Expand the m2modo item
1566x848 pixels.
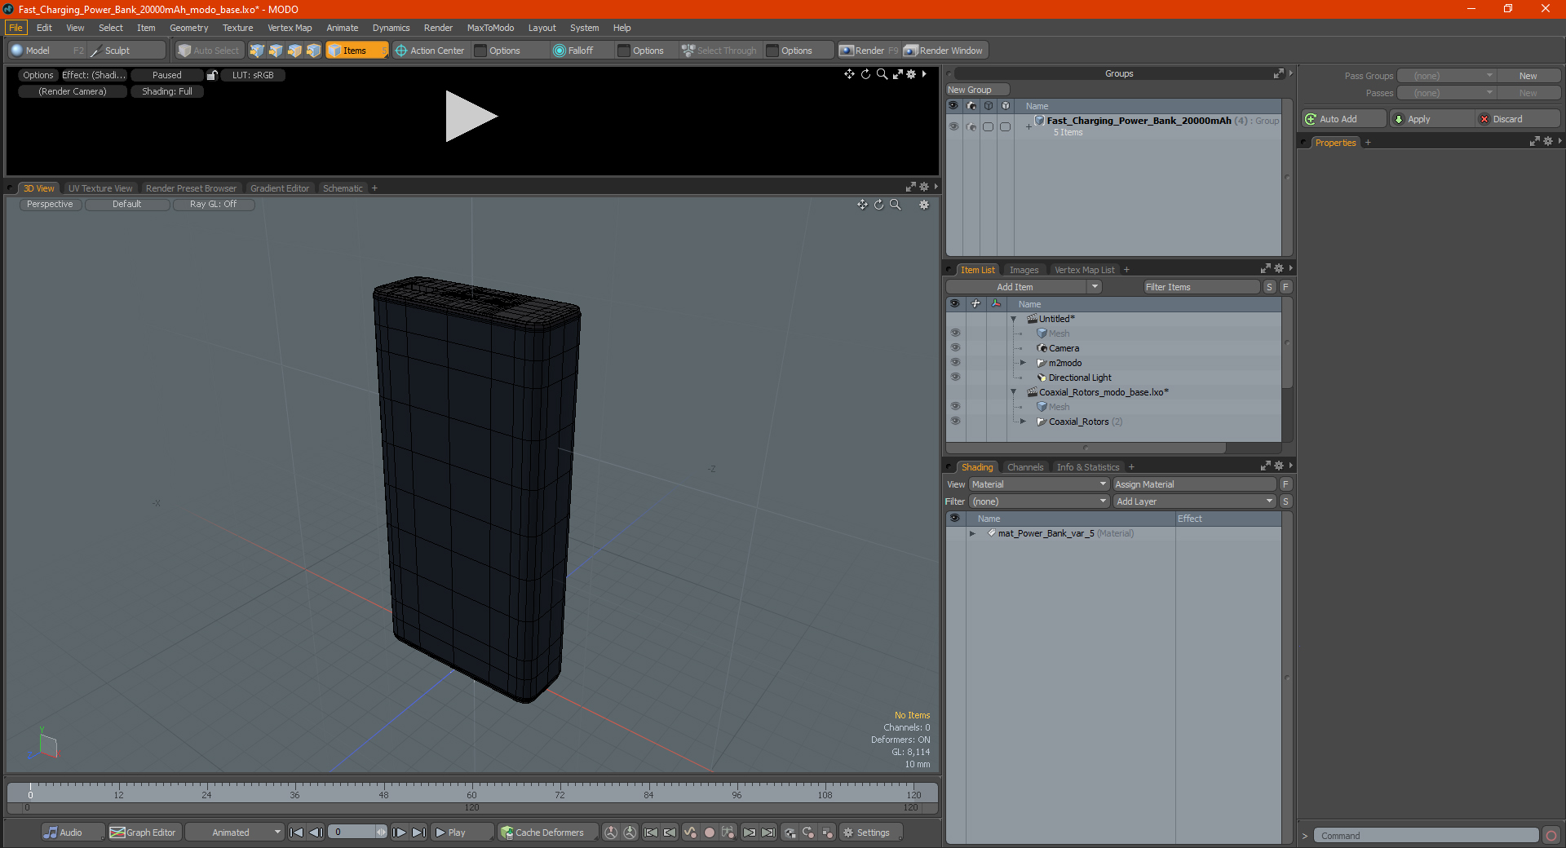tap(1023, 363)
